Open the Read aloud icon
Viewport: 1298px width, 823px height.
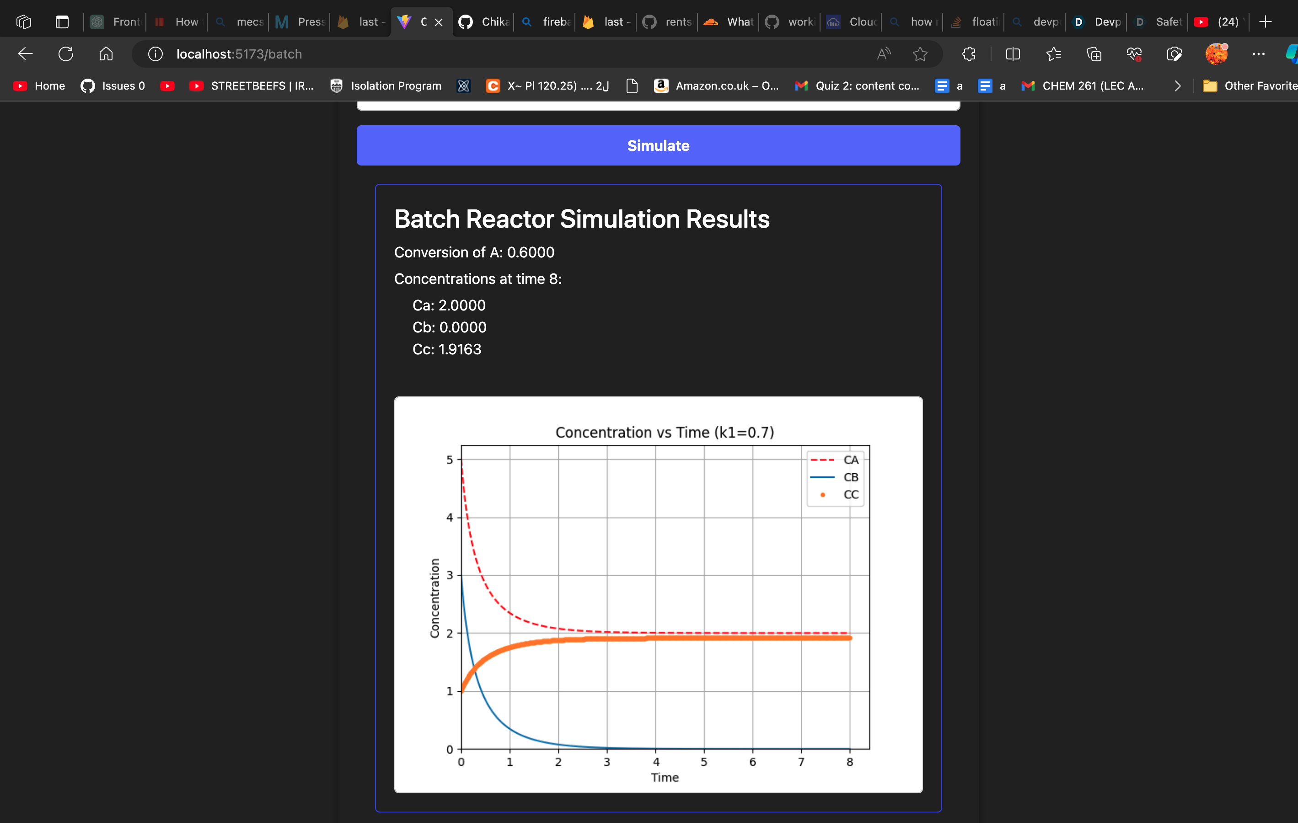884,54
